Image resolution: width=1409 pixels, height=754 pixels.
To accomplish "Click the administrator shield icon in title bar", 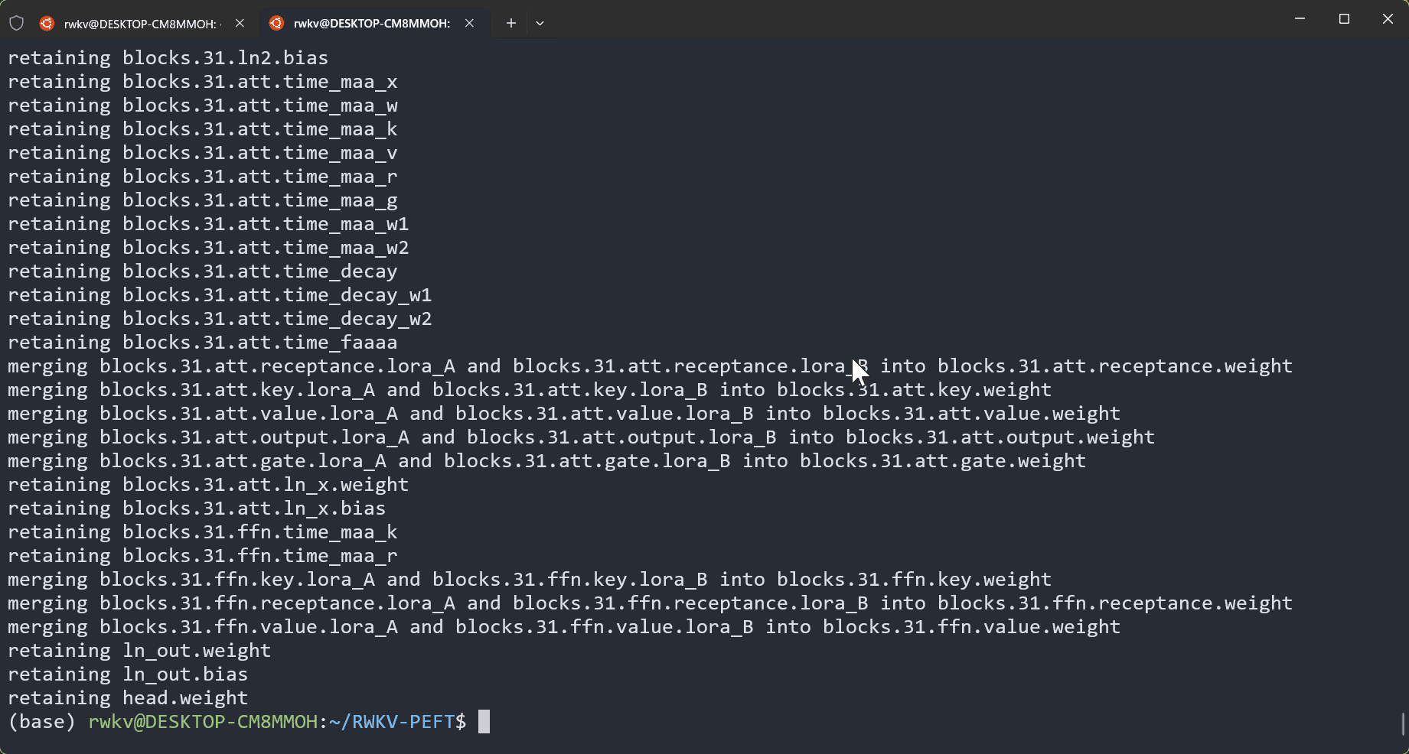I will (16, 23).
